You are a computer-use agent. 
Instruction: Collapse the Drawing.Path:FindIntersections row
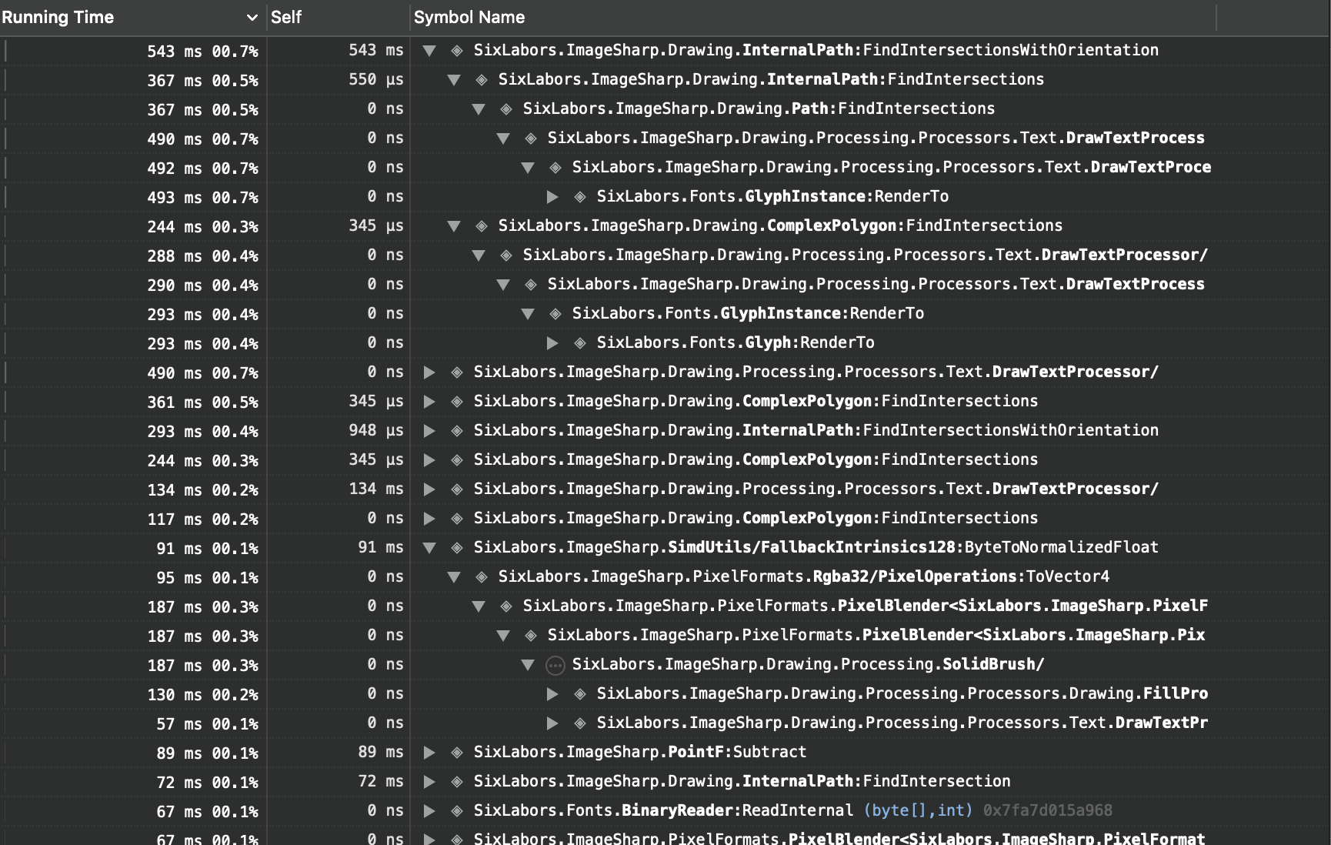coord(479,109)
